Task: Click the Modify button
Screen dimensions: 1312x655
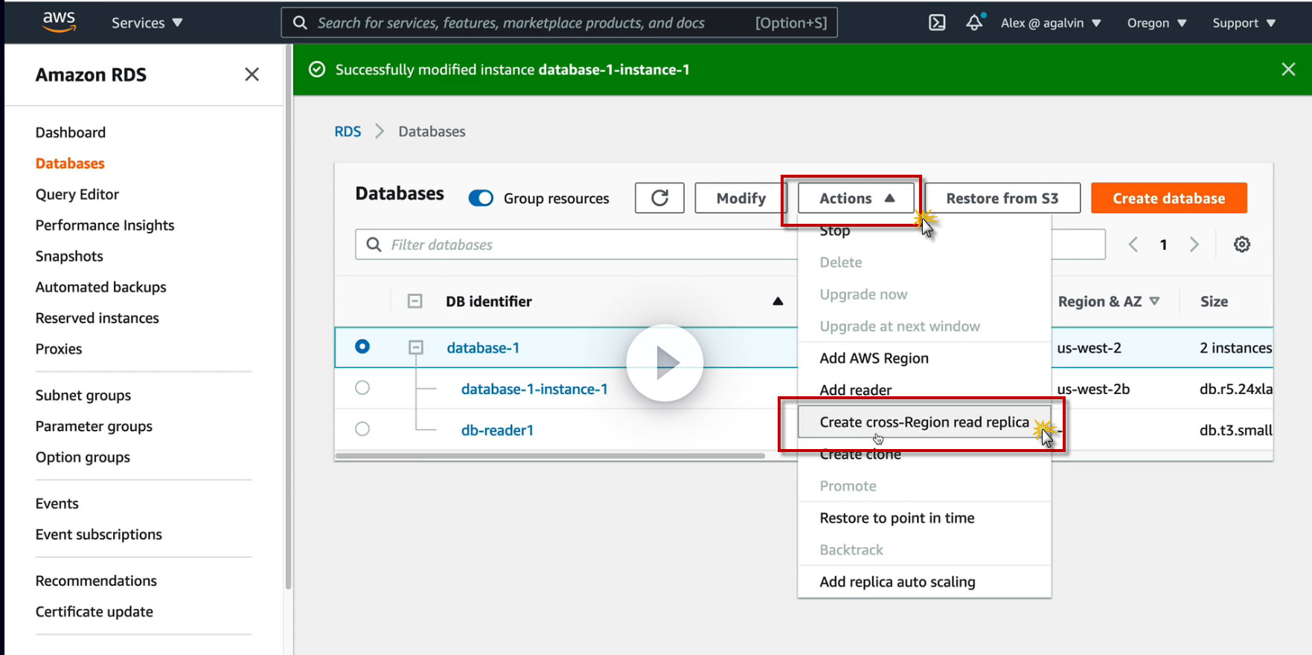Action: click(740, 198)
